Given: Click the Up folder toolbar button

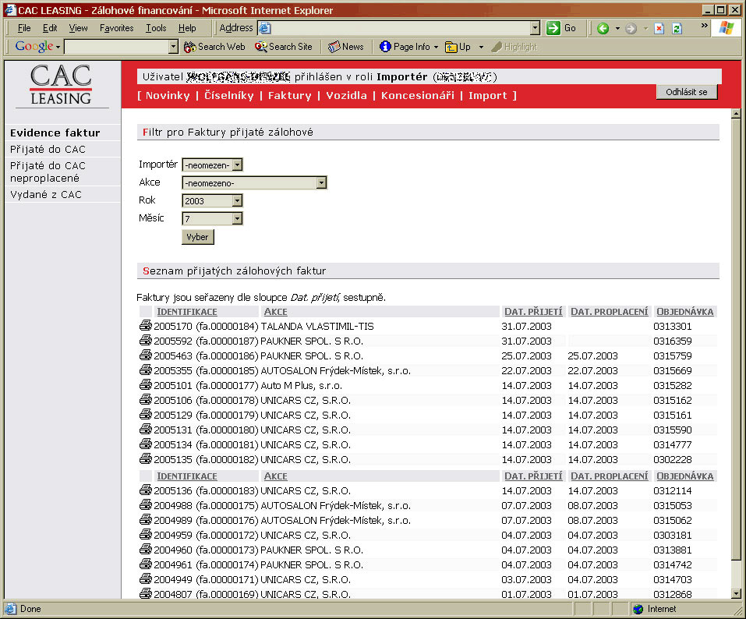Looking at the screenshot, I should (x=458, y=47).
